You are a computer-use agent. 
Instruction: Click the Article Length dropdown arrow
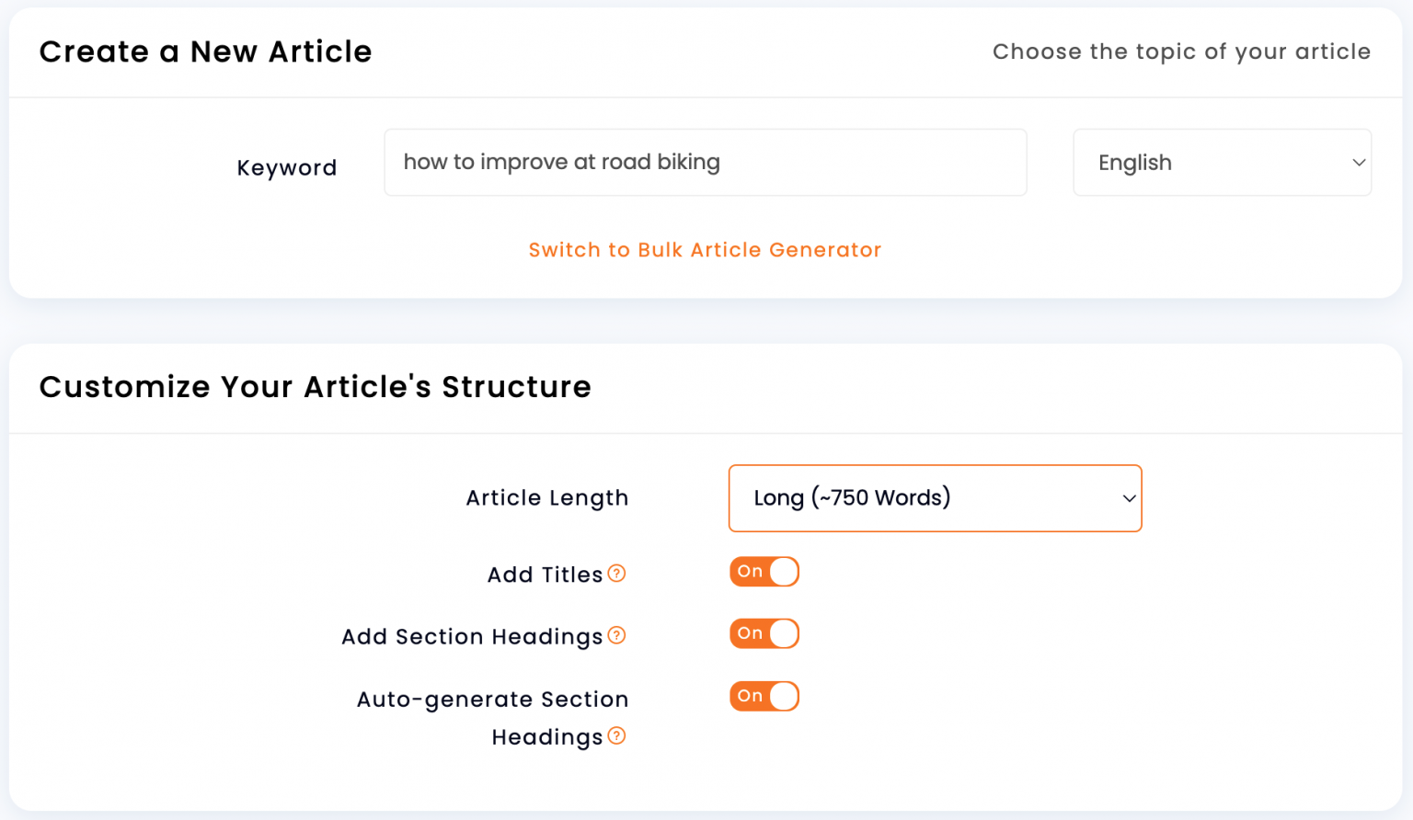1129,498
